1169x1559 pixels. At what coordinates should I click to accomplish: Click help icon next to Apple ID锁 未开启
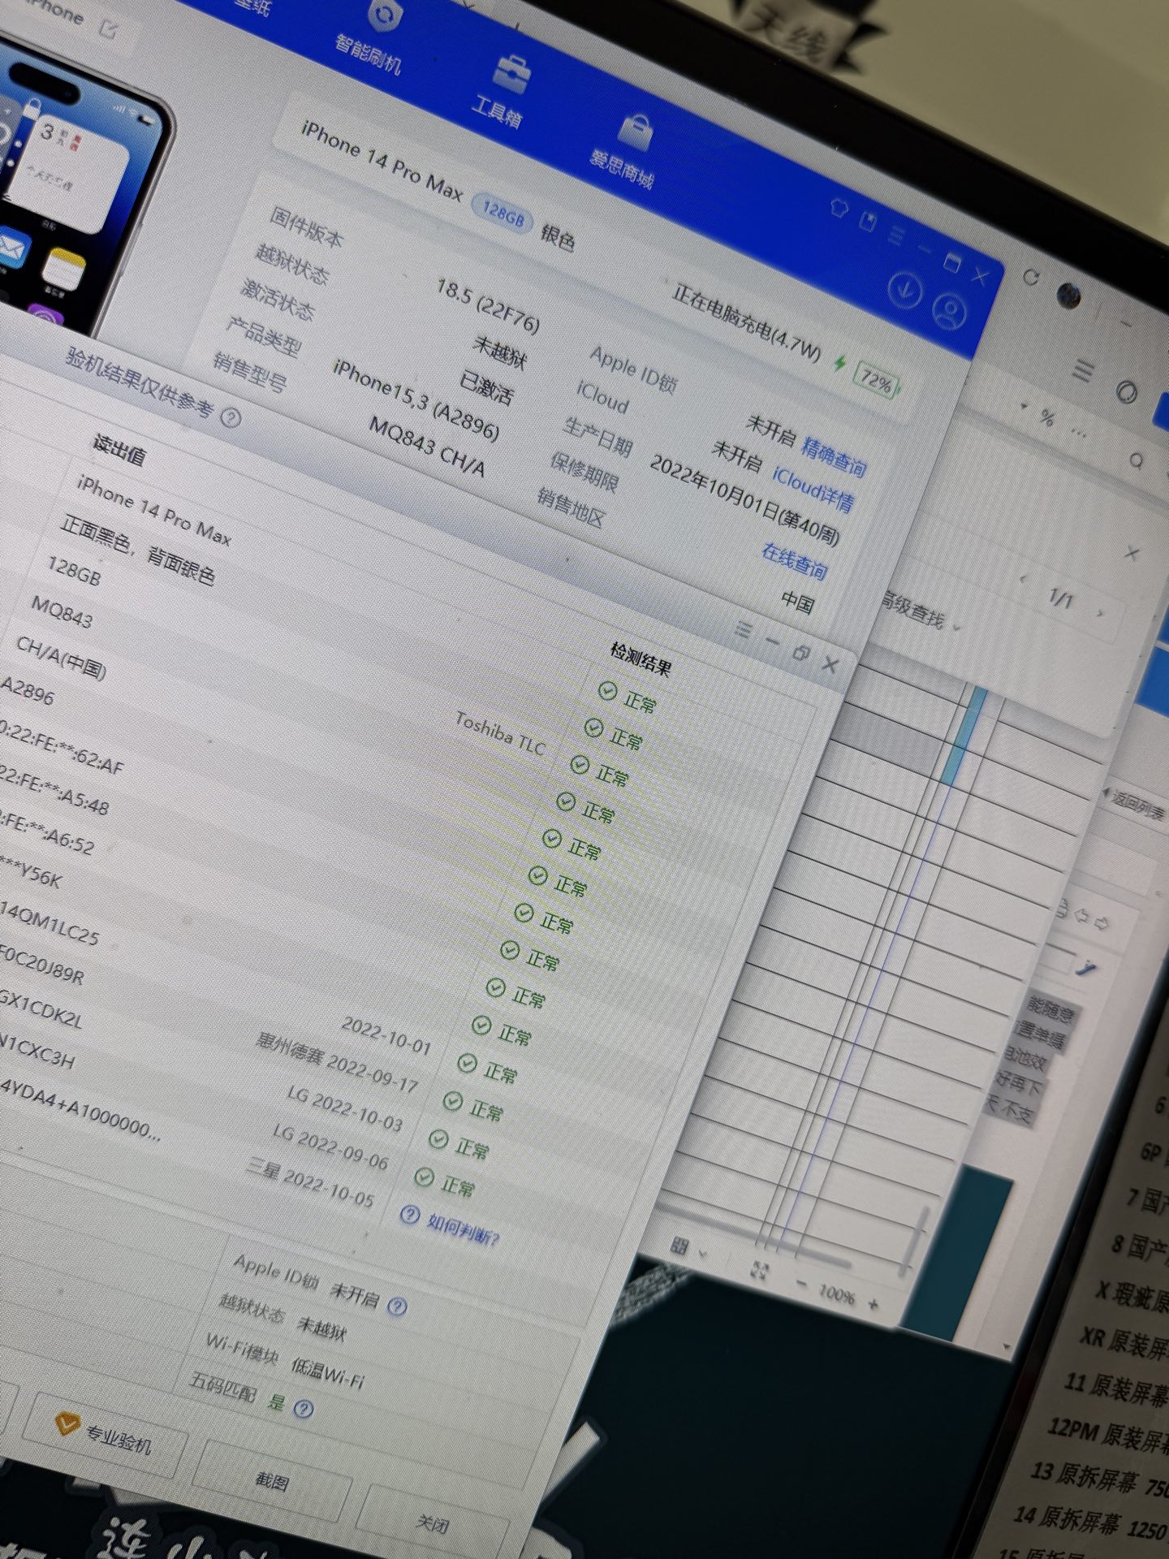coord(397,1306)
